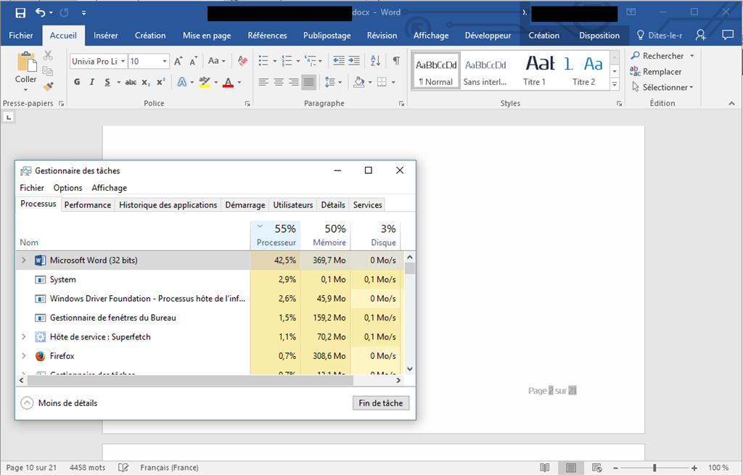Image resolution: width=743 pixels, height=475 pixels.
Task: Toggle bold (G) formatting
Action: [x=77, y=82]
